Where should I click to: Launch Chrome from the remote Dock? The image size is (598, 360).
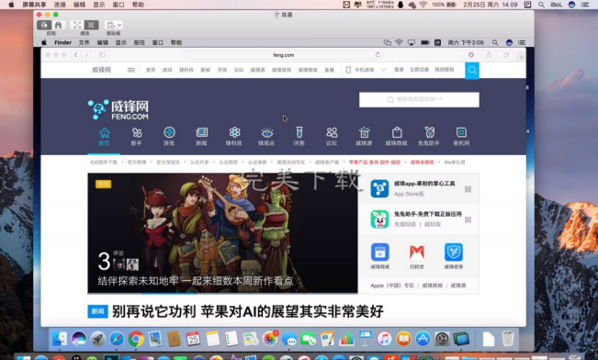136,339
